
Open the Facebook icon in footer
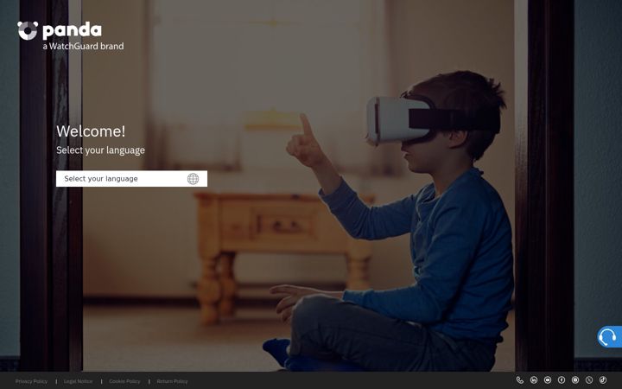coord(562,380)
